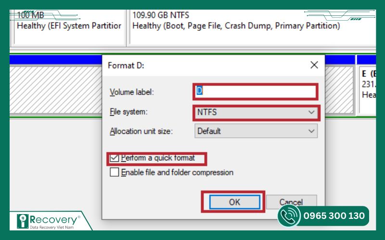Viewport: 385px width, 240px height.
Task: Click the Volume label text field
Action: pyautogui.click(x=256, y=91)
